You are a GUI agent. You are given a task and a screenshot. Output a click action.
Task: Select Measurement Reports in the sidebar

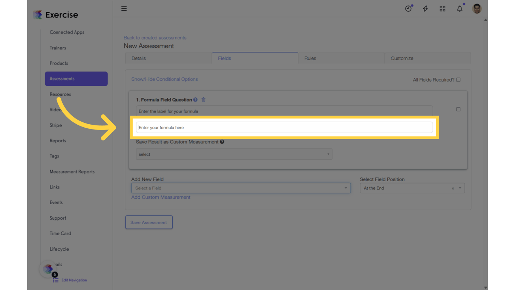click(72, 171)
